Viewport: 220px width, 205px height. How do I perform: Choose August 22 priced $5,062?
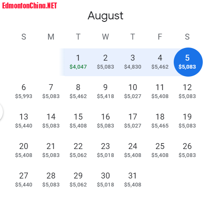78,150
